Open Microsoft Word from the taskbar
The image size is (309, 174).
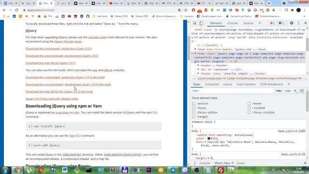coord(65,170)
